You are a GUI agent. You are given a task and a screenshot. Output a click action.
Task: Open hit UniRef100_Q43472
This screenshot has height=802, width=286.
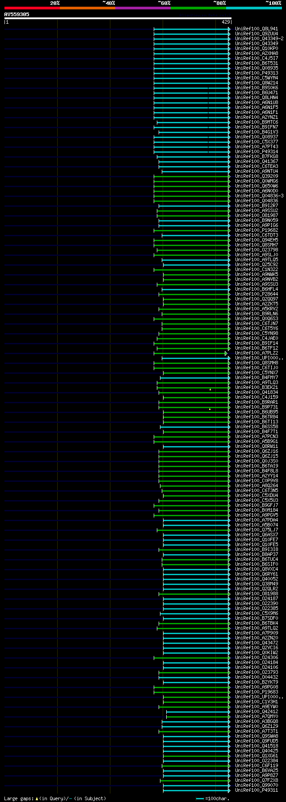257,643
